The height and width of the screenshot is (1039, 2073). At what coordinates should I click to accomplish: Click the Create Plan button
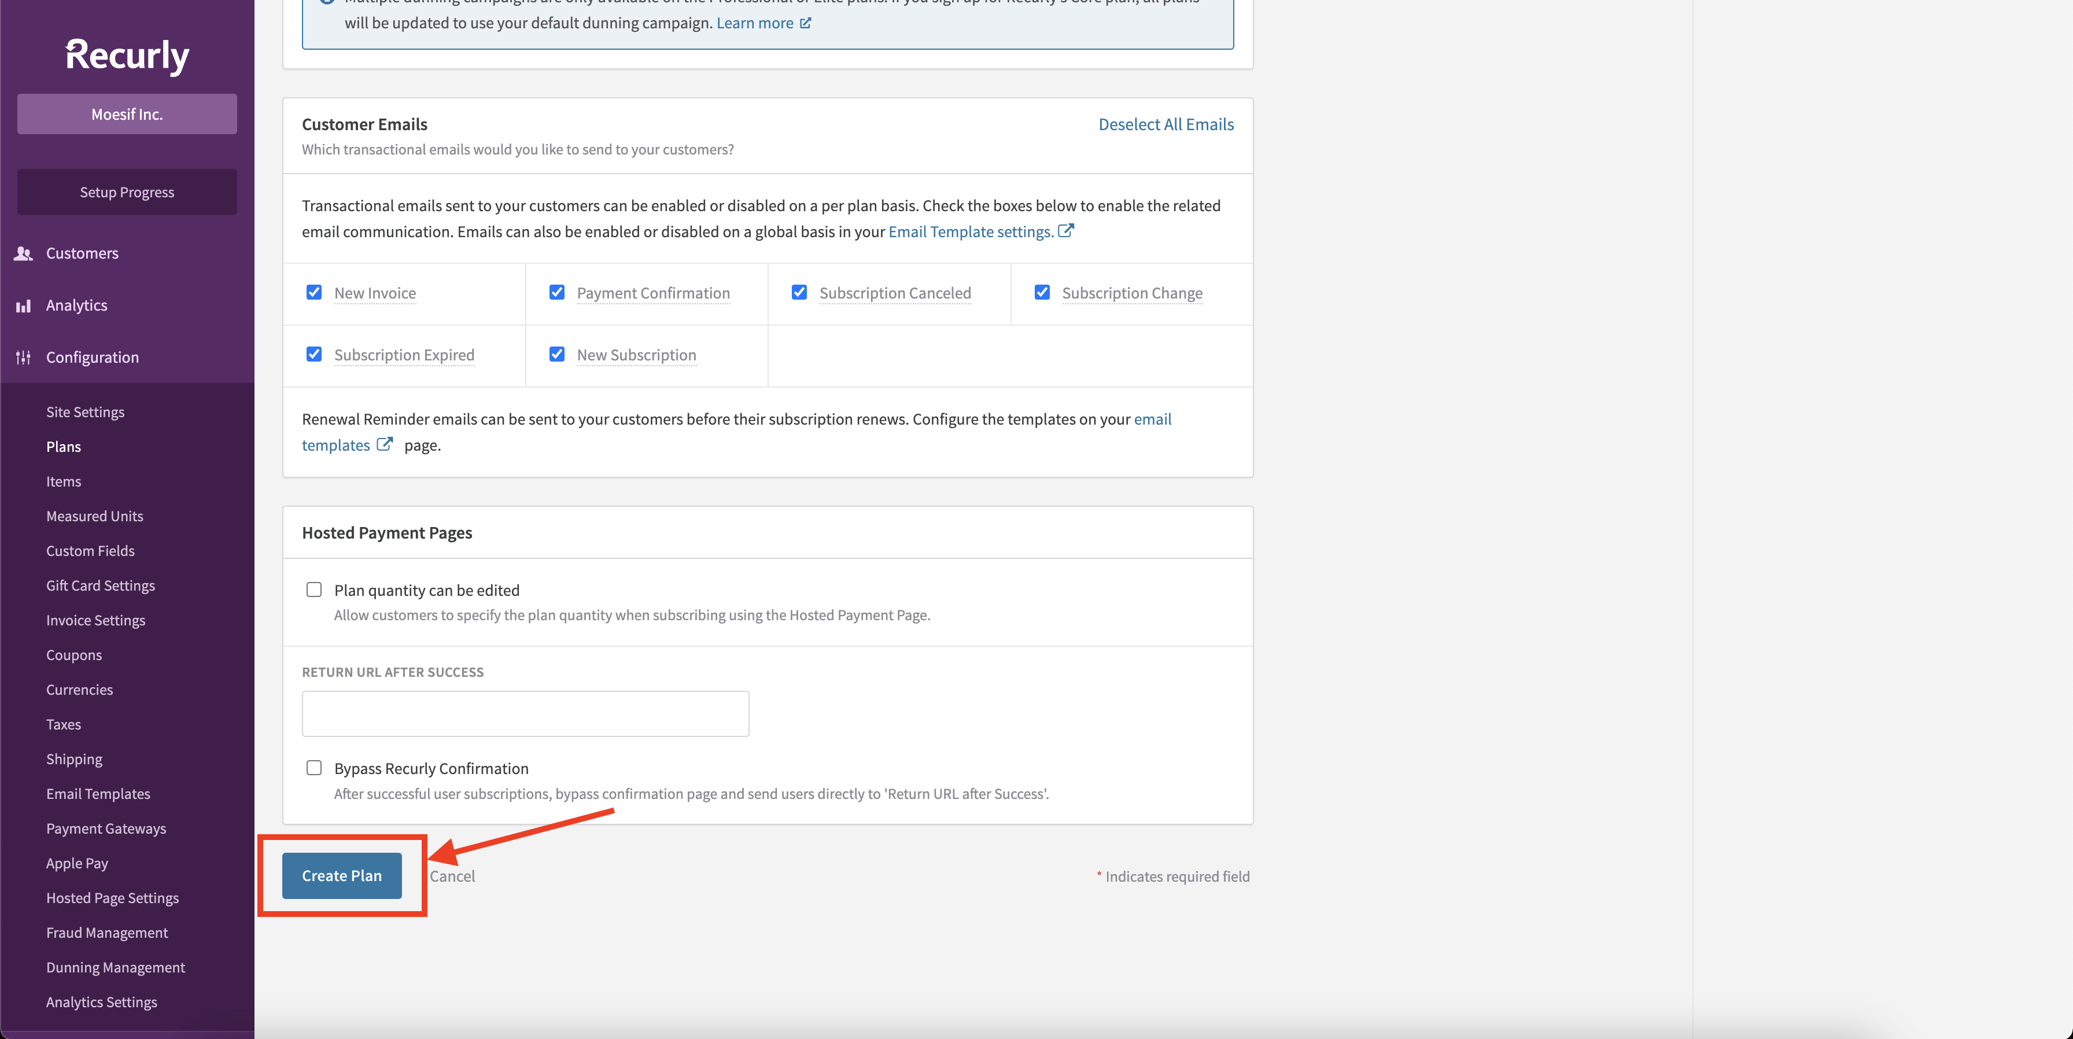pos(341,876)
